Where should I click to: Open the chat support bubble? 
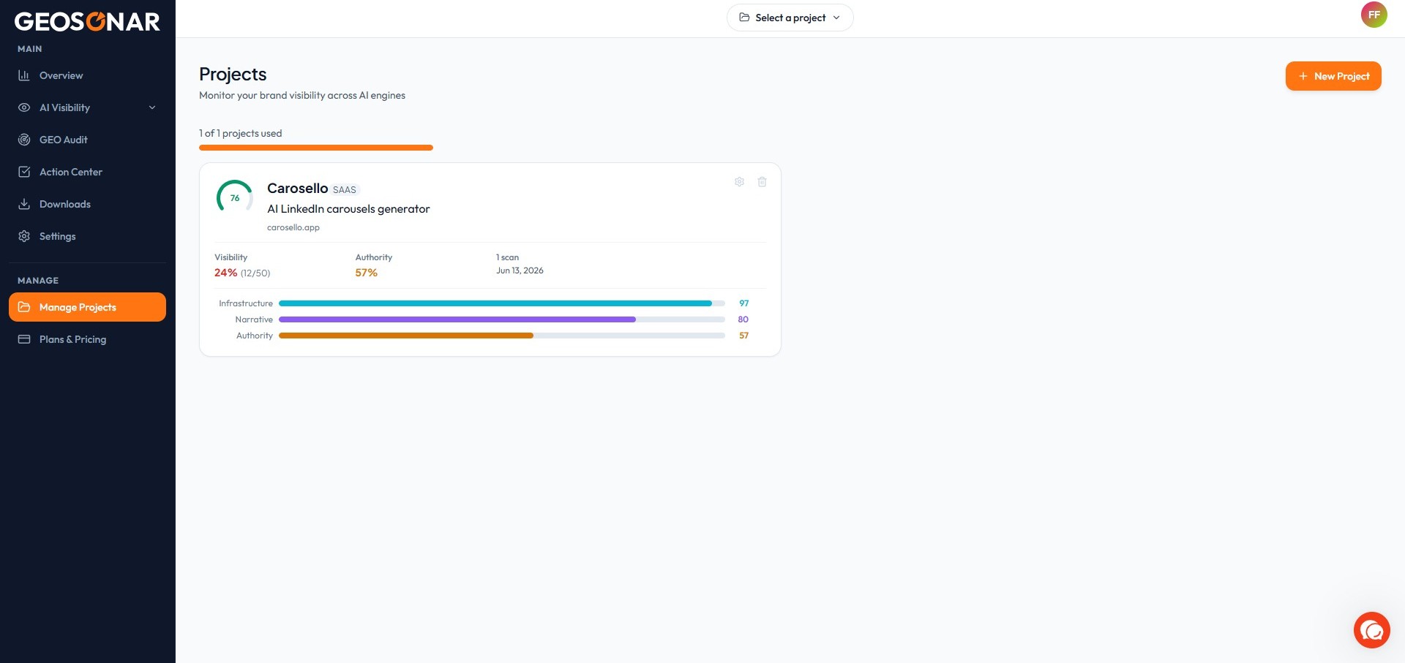1372,630
